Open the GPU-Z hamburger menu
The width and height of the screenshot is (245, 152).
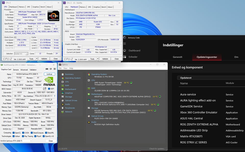tap(54, 69)
